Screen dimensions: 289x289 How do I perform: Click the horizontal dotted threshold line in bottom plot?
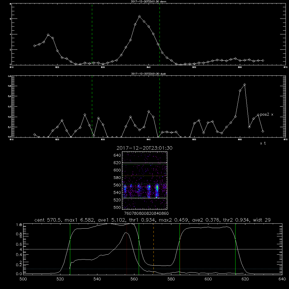coord(153,269)
